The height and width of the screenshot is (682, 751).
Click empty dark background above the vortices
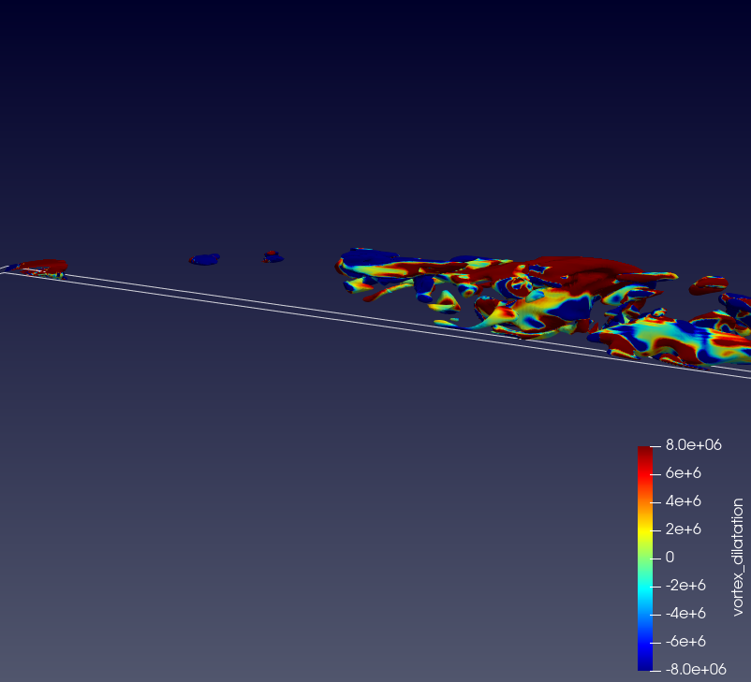coord(375,112)
